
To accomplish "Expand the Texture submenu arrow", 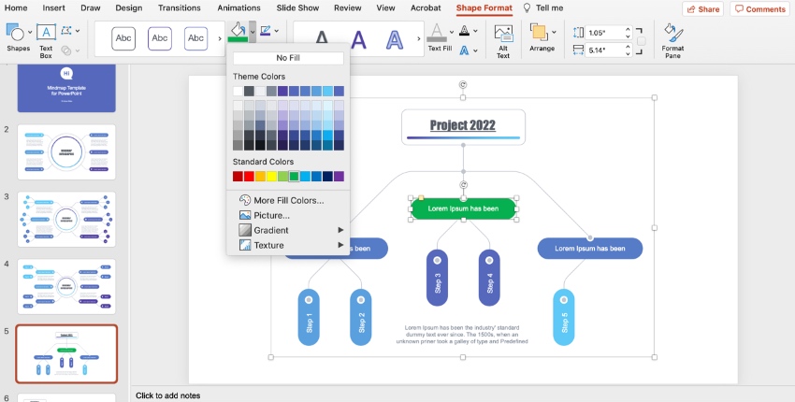I will tap(340, 245).
